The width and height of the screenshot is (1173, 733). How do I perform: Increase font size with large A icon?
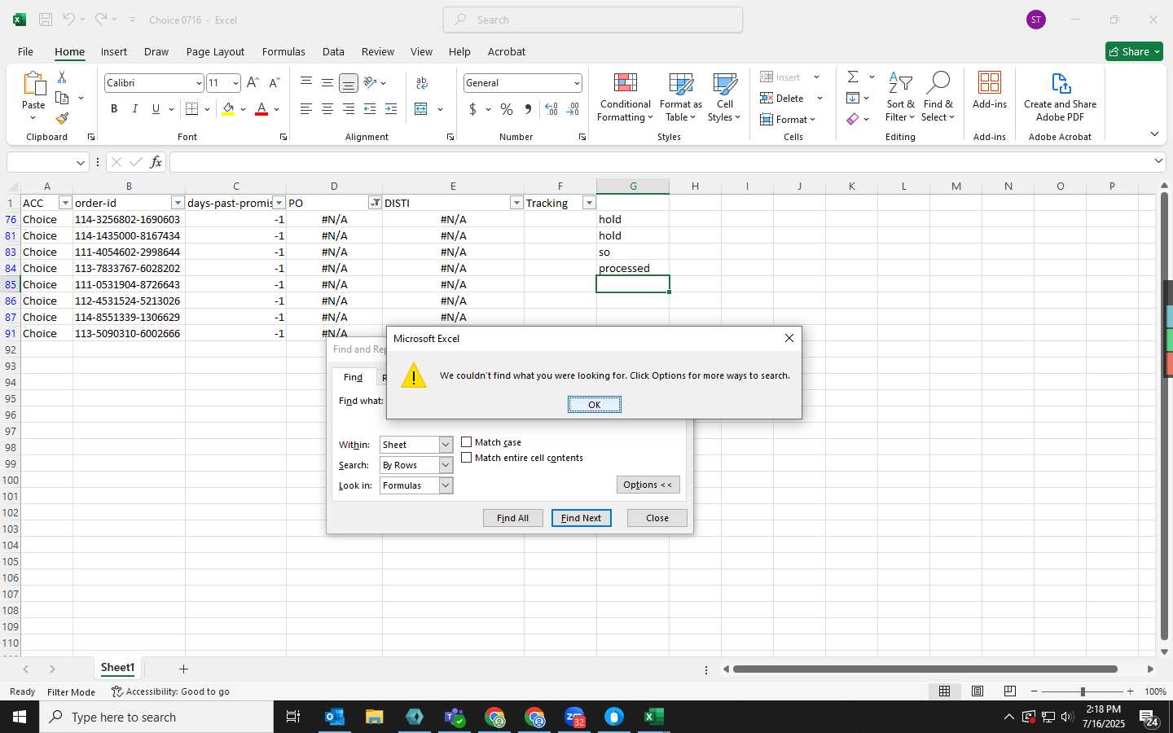[253, 83]
